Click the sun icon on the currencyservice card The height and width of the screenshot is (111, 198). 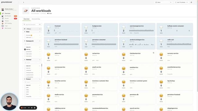pyautogui.click(x=49, y=68)
